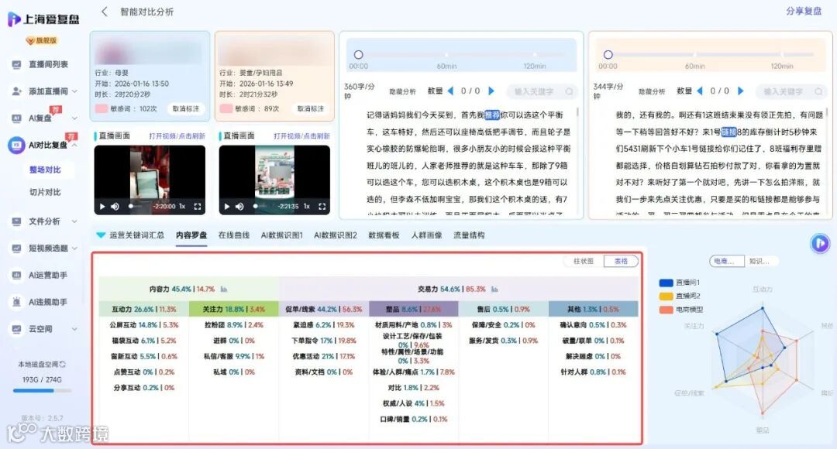
Task: Collapse 运营关键词汇总 triangle
Action: click(x=100, y=235)
